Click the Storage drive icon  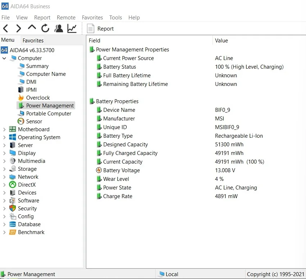point(13,169)
